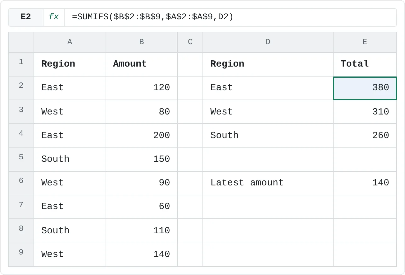
Task: Click the name box showing E2
Action: click(26, 17)
